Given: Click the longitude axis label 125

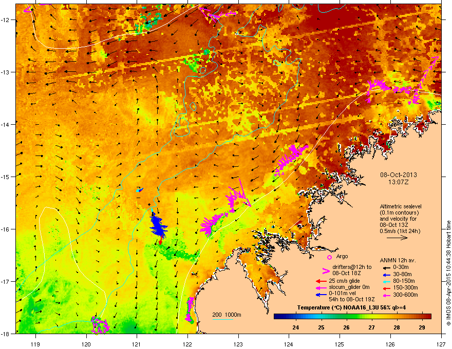Looking at the screenshot, I should point(340,344).
